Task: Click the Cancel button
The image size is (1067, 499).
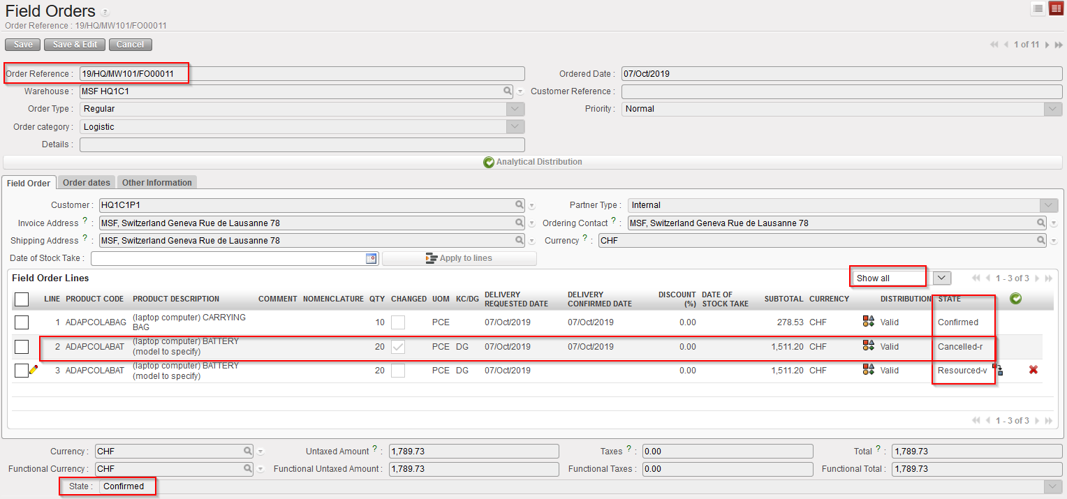Action: [x=130, y=45]
